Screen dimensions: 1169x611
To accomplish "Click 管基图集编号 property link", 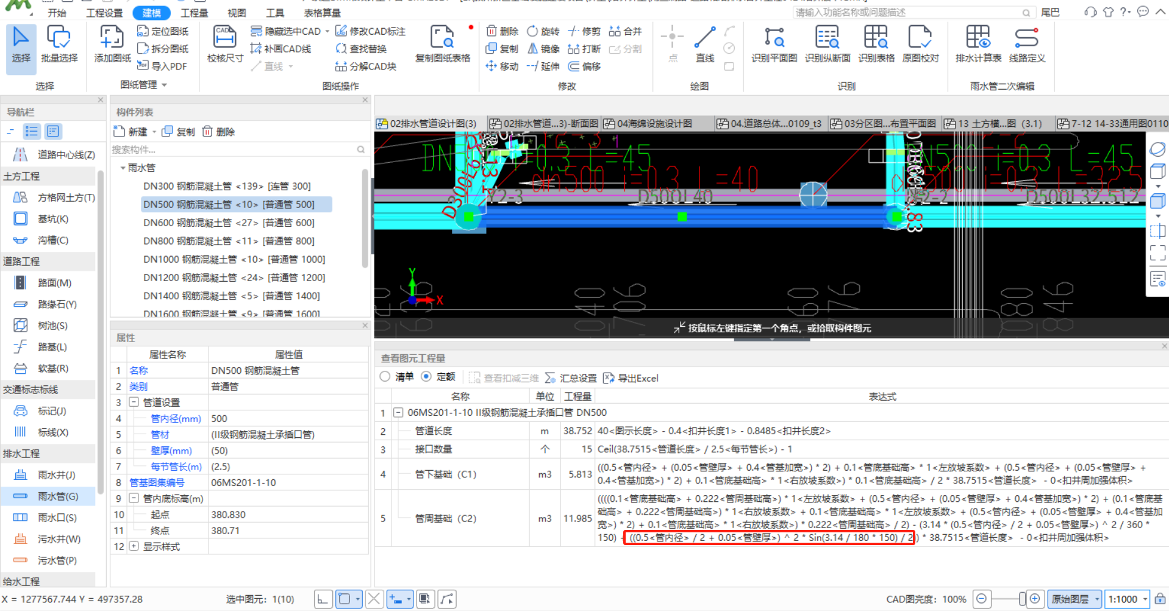I will pos(157,482).
